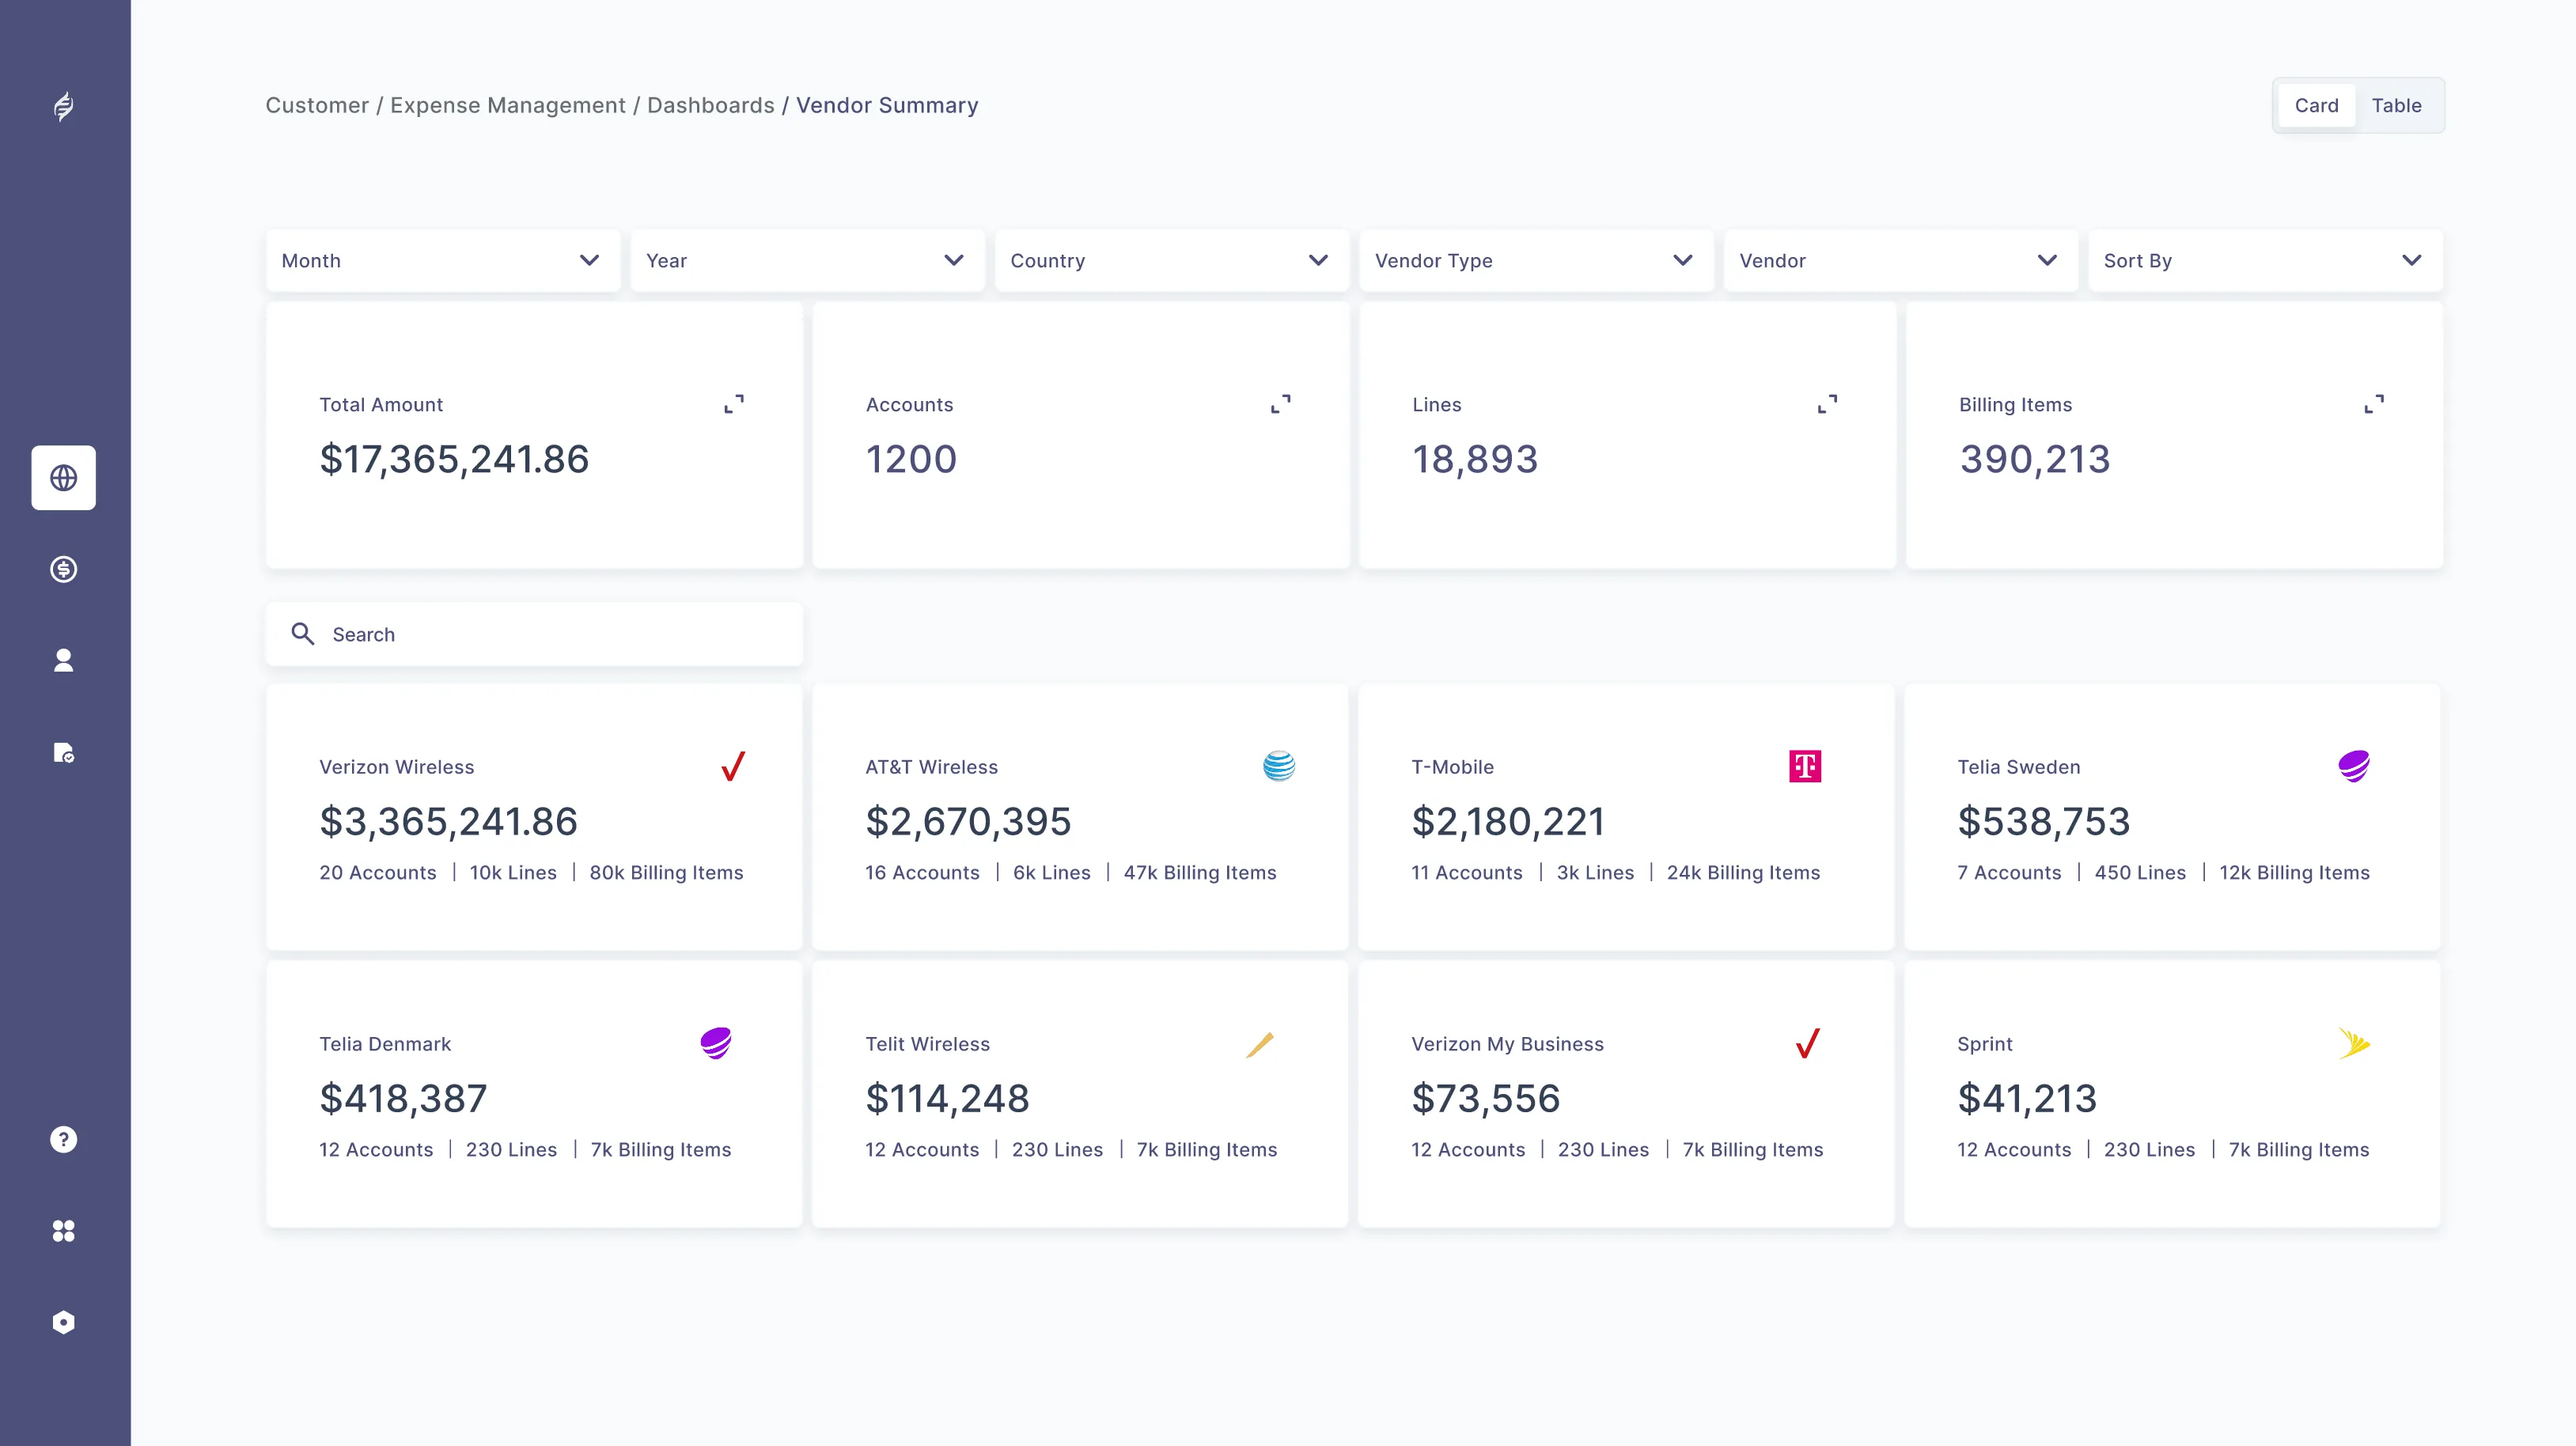The image size is (2576, 1446).
Task: Click the help question mark icon
Action: 63,1139
